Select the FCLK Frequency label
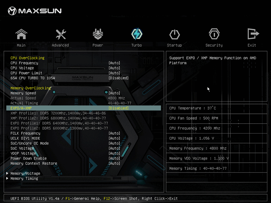 click(x=25, y=133)
